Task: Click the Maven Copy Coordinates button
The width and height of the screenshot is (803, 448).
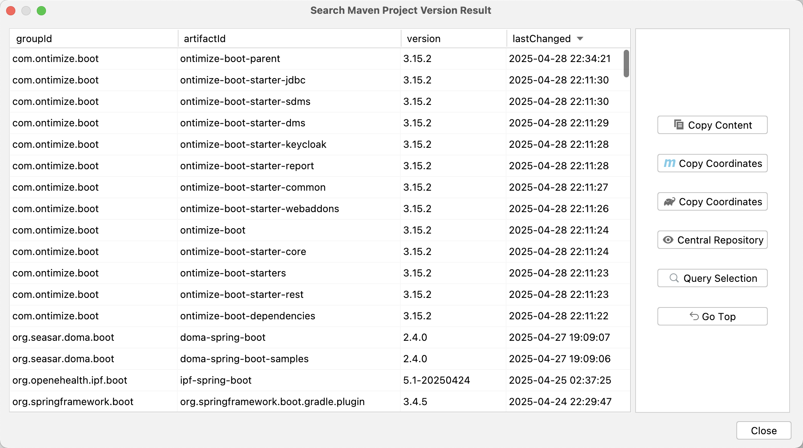Action: click(x=712, y=163)
